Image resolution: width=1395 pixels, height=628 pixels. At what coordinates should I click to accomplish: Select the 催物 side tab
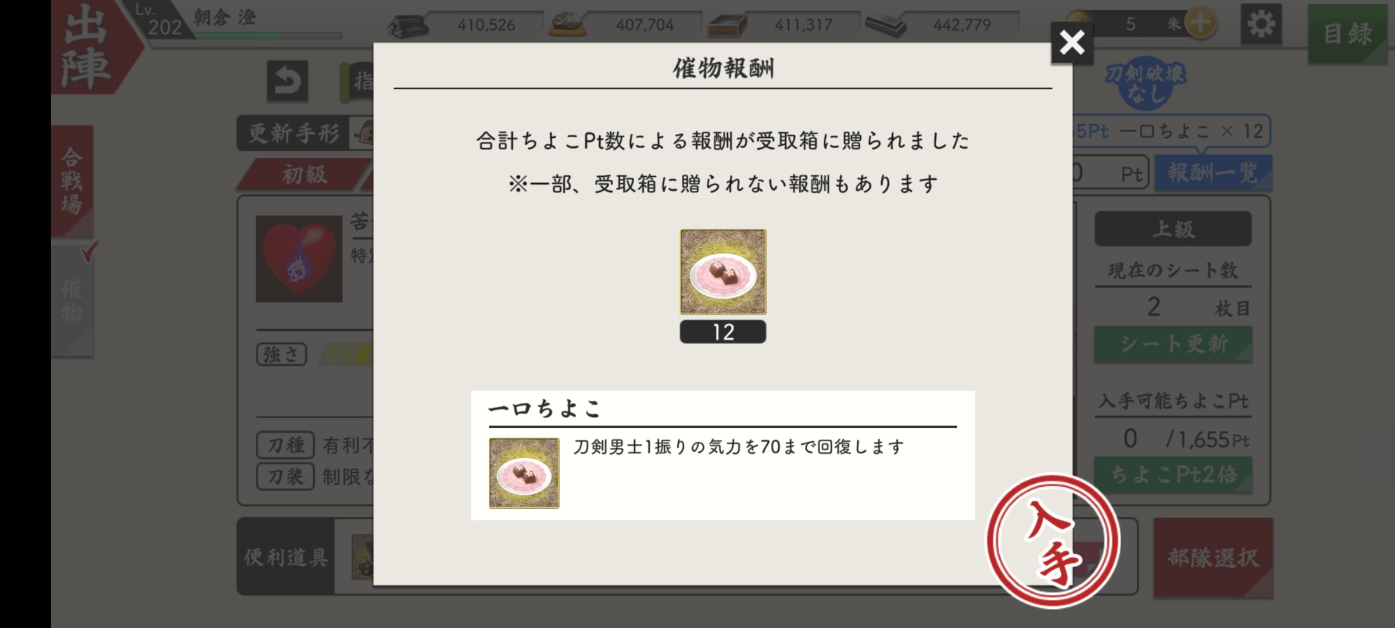pyautogui.click(x=72, y=299)
